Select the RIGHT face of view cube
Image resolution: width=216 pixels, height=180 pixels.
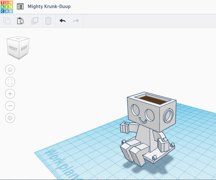[24, 48]
